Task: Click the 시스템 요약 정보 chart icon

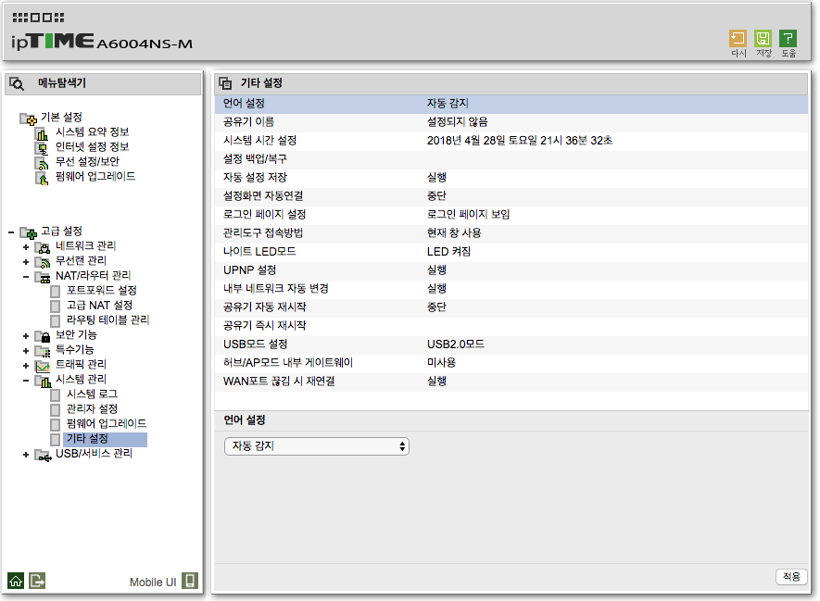Action: pos(42,133)
